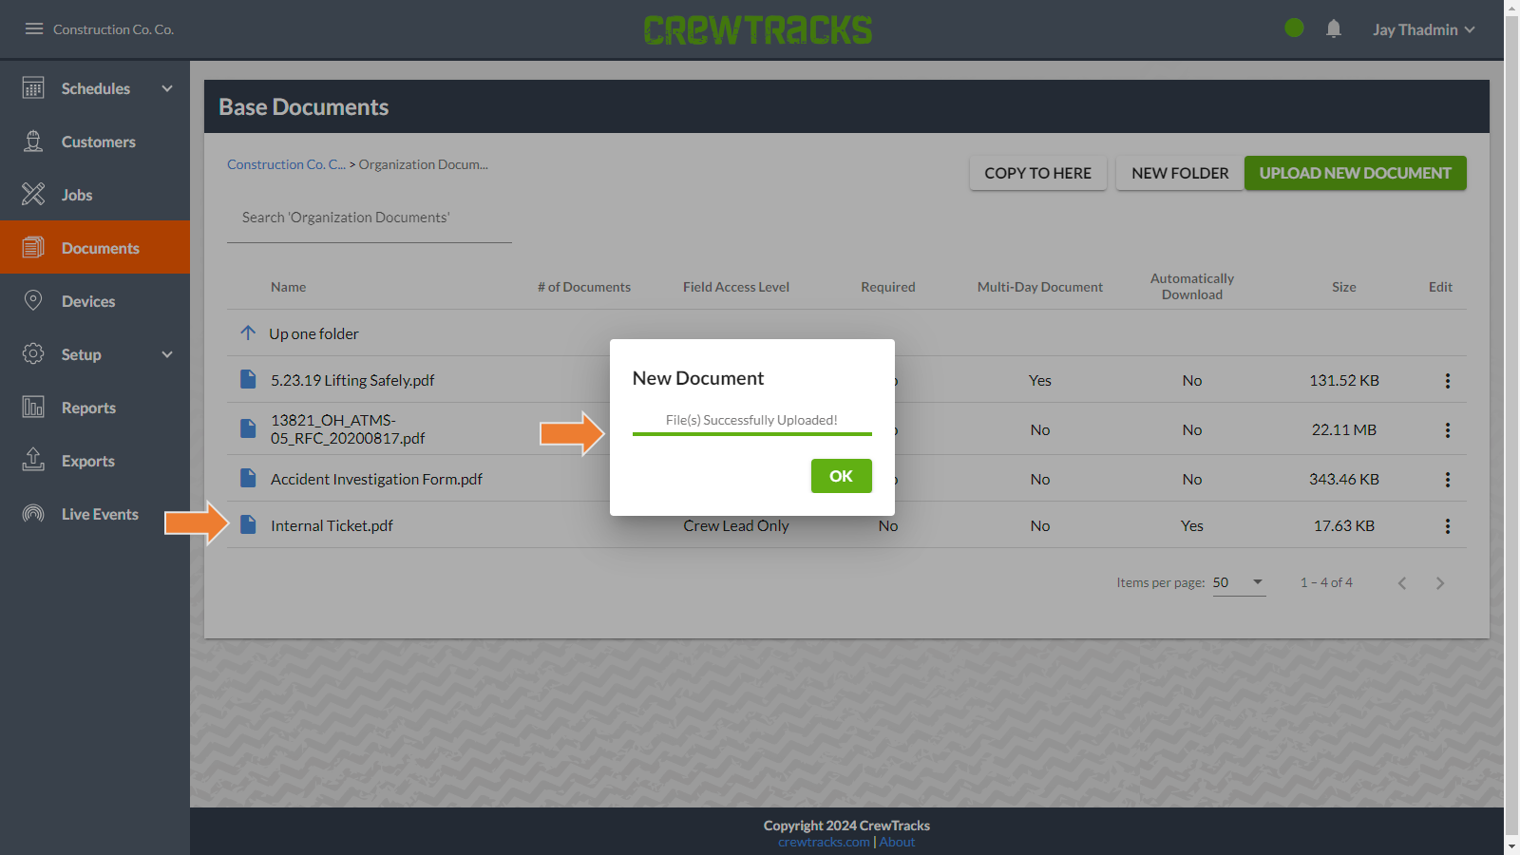The width and height of the screenshot is (1520, 855).
Task: Click the Up one folder arrow icon
Action: (x=248, y=332)
